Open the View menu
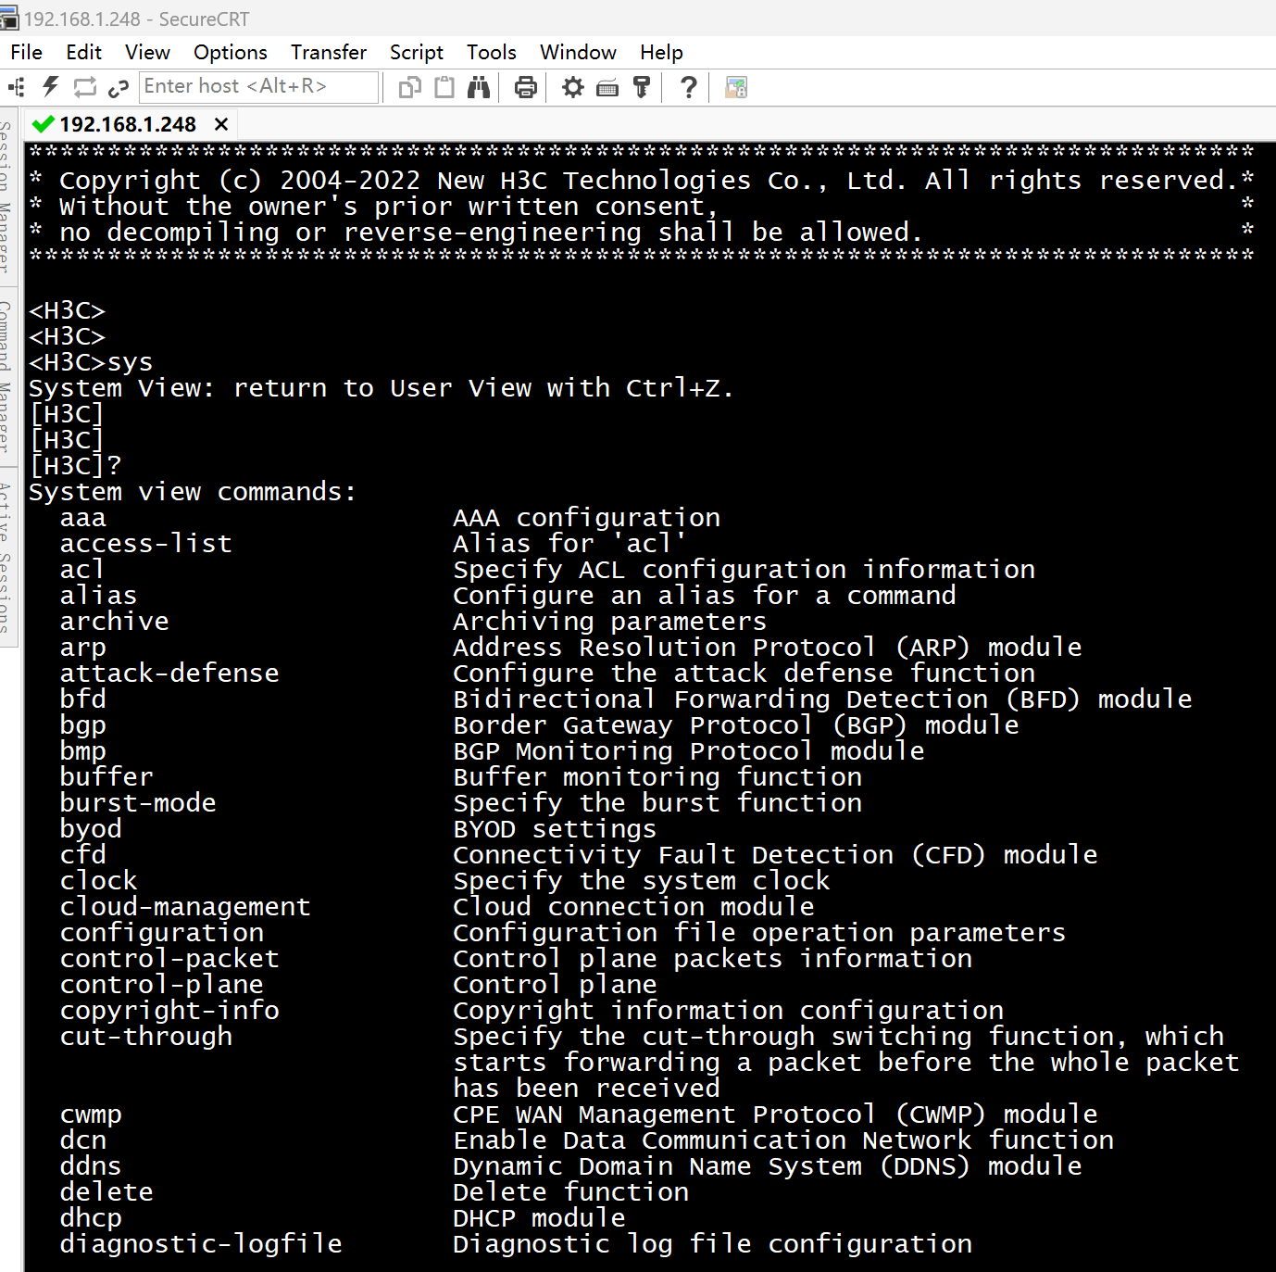The width and height of the screenshot is (1276, 1272). pos(147,52)
